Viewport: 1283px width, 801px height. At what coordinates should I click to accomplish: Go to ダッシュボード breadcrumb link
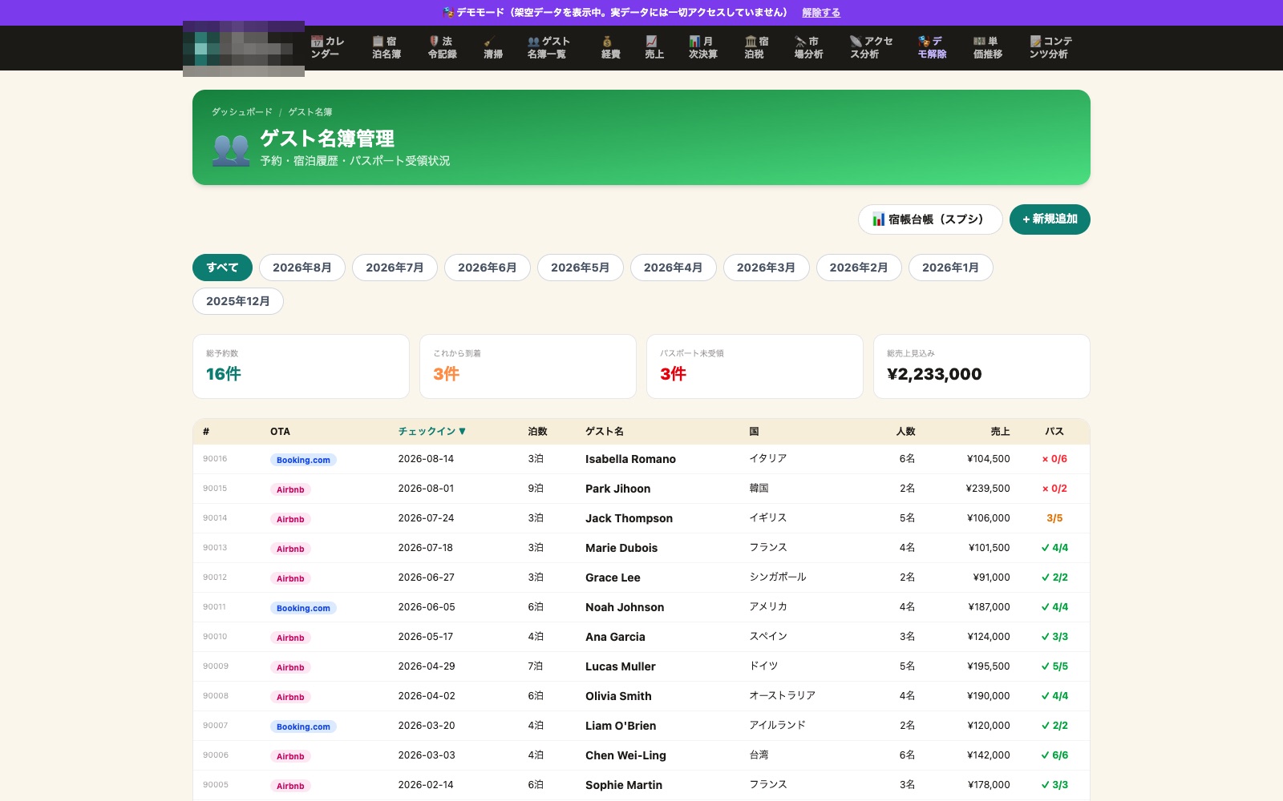pyautogui.click(x=241, y=112)
